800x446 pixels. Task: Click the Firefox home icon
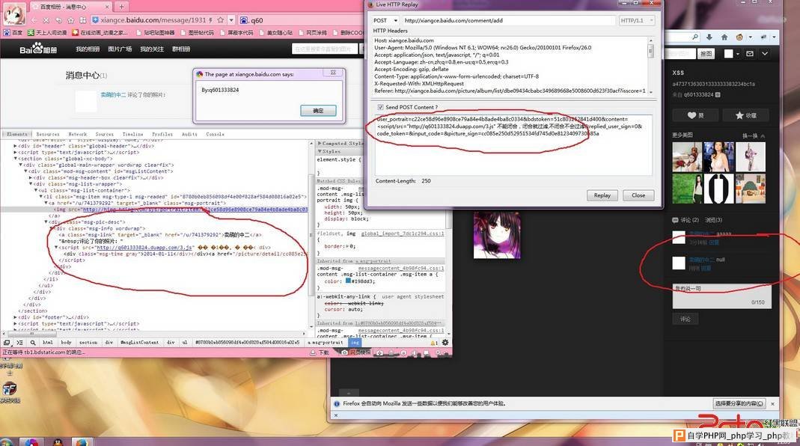click(724, 37)
